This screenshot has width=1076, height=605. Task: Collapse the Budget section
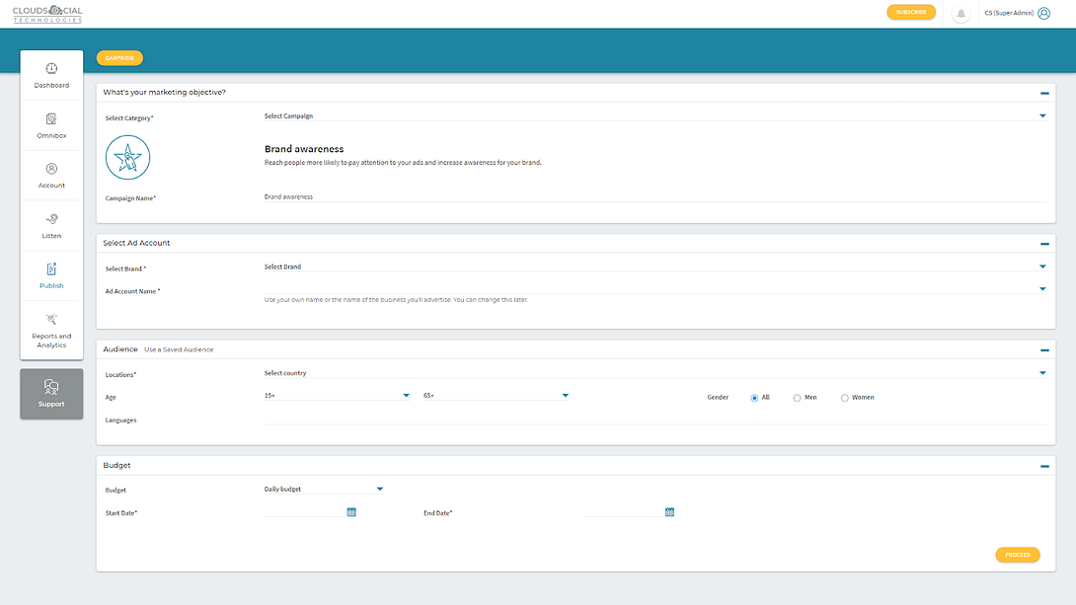(1044, 466)
